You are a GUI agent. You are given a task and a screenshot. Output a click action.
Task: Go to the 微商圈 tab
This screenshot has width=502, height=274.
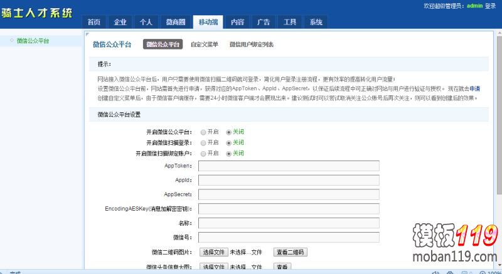tap(176, 22)
